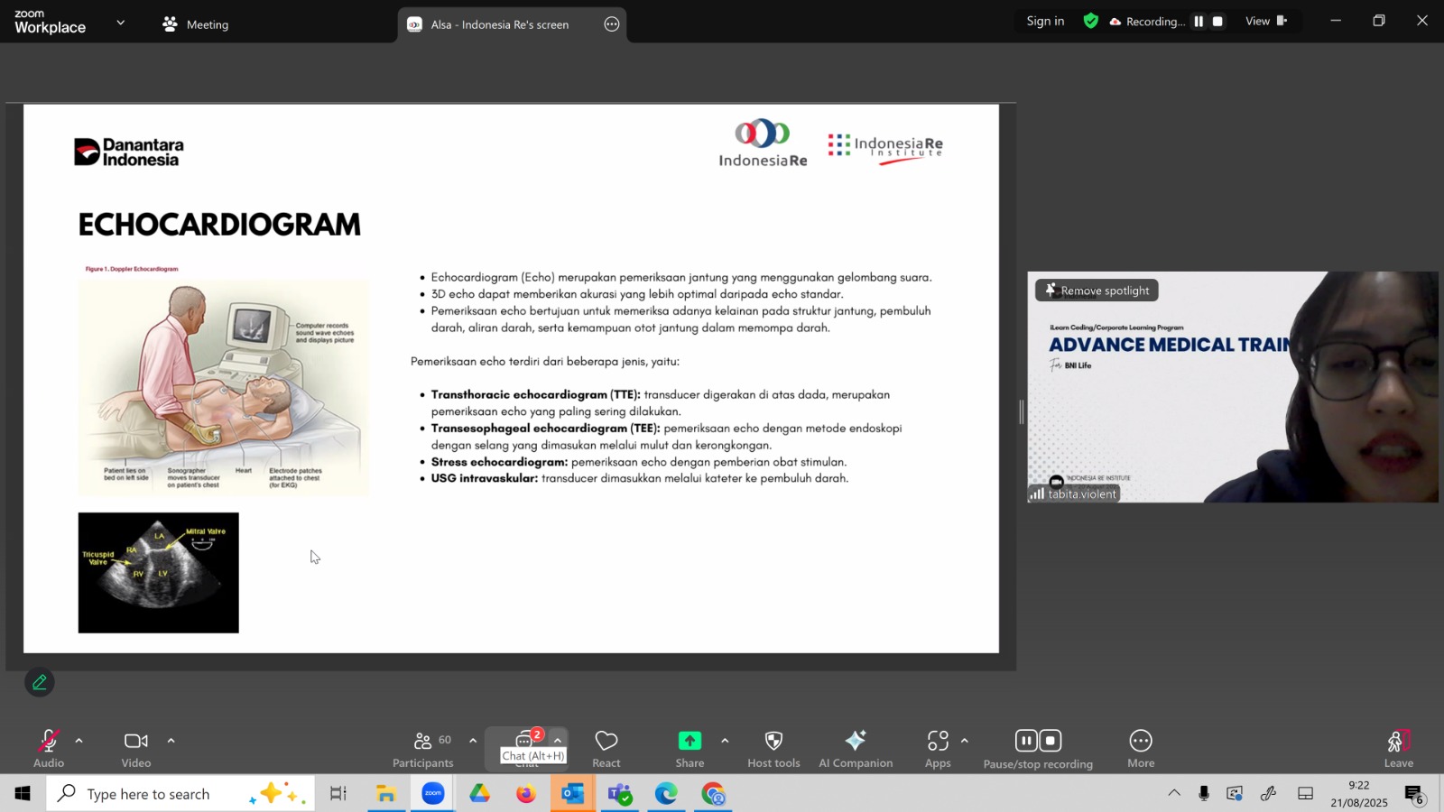The height and width of the screenshot is (812, 1444).
Task: Click the annotation pencil icon
Action: click(40, 683)
